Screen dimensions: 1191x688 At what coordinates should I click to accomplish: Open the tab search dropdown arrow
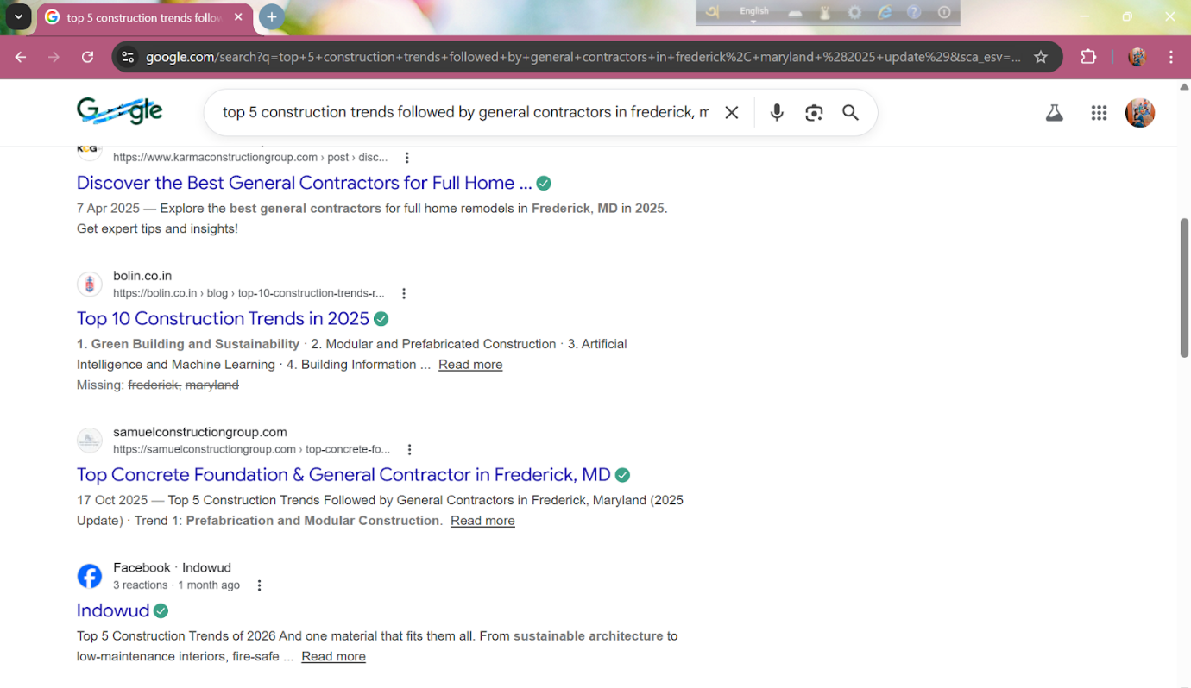click(18, 16)
